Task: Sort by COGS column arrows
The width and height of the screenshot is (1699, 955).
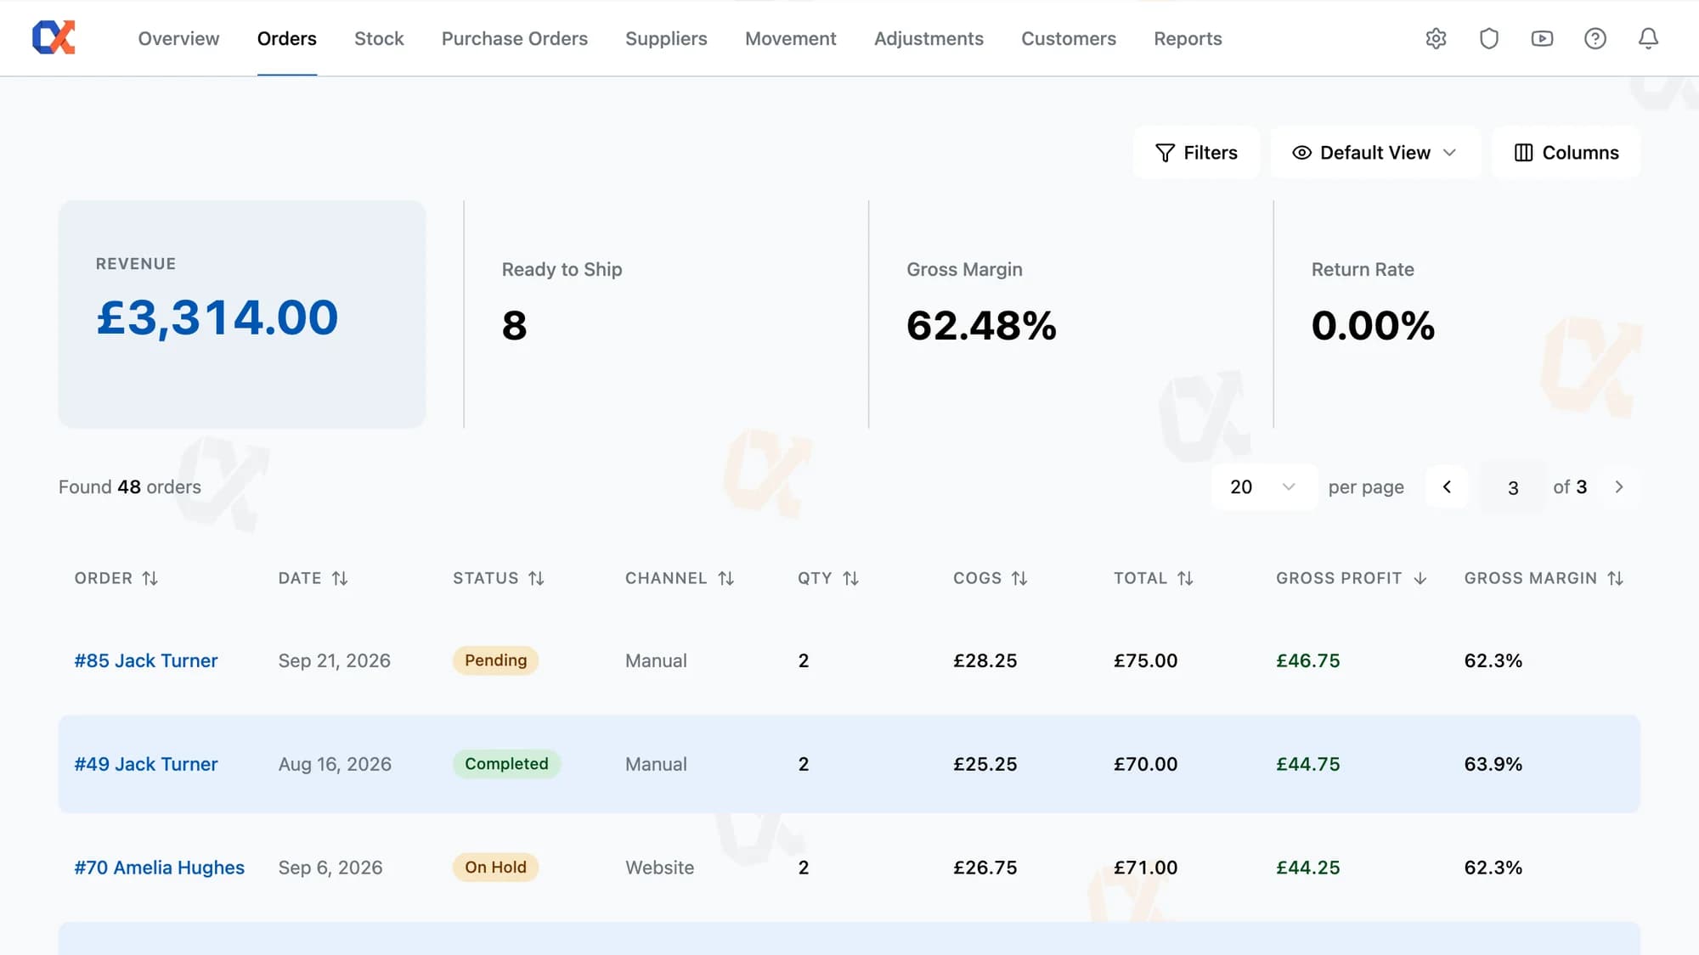Action: tap(1019, 578)
